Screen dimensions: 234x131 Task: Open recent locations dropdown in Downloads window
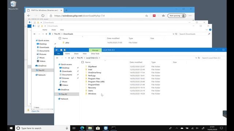[43, 34]
